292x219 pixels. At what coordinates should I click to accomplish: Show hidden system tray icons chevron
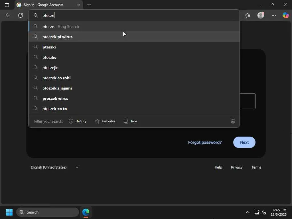248,212
